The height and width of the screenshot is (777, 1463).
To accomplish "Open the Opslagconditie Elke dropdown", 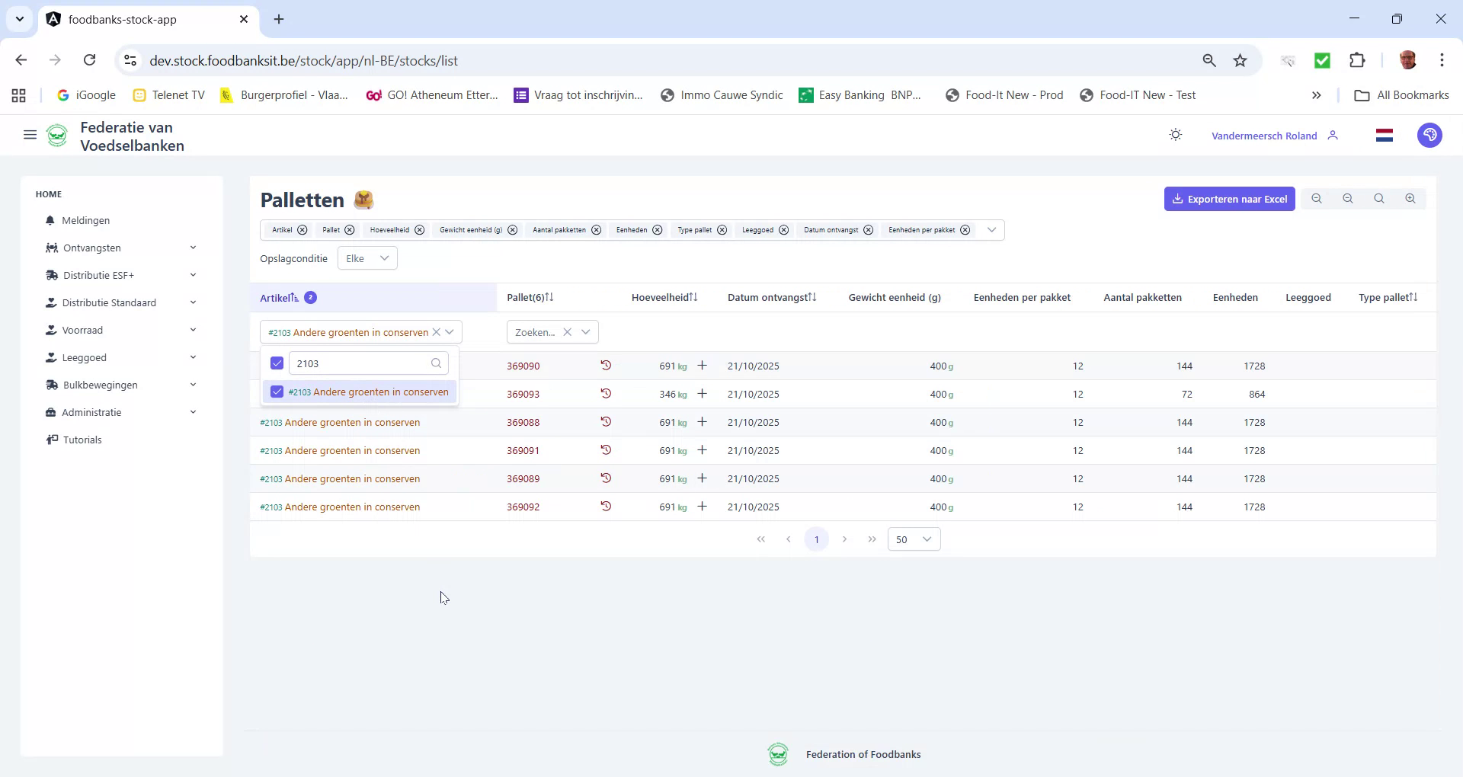I will tap(367, 258).
